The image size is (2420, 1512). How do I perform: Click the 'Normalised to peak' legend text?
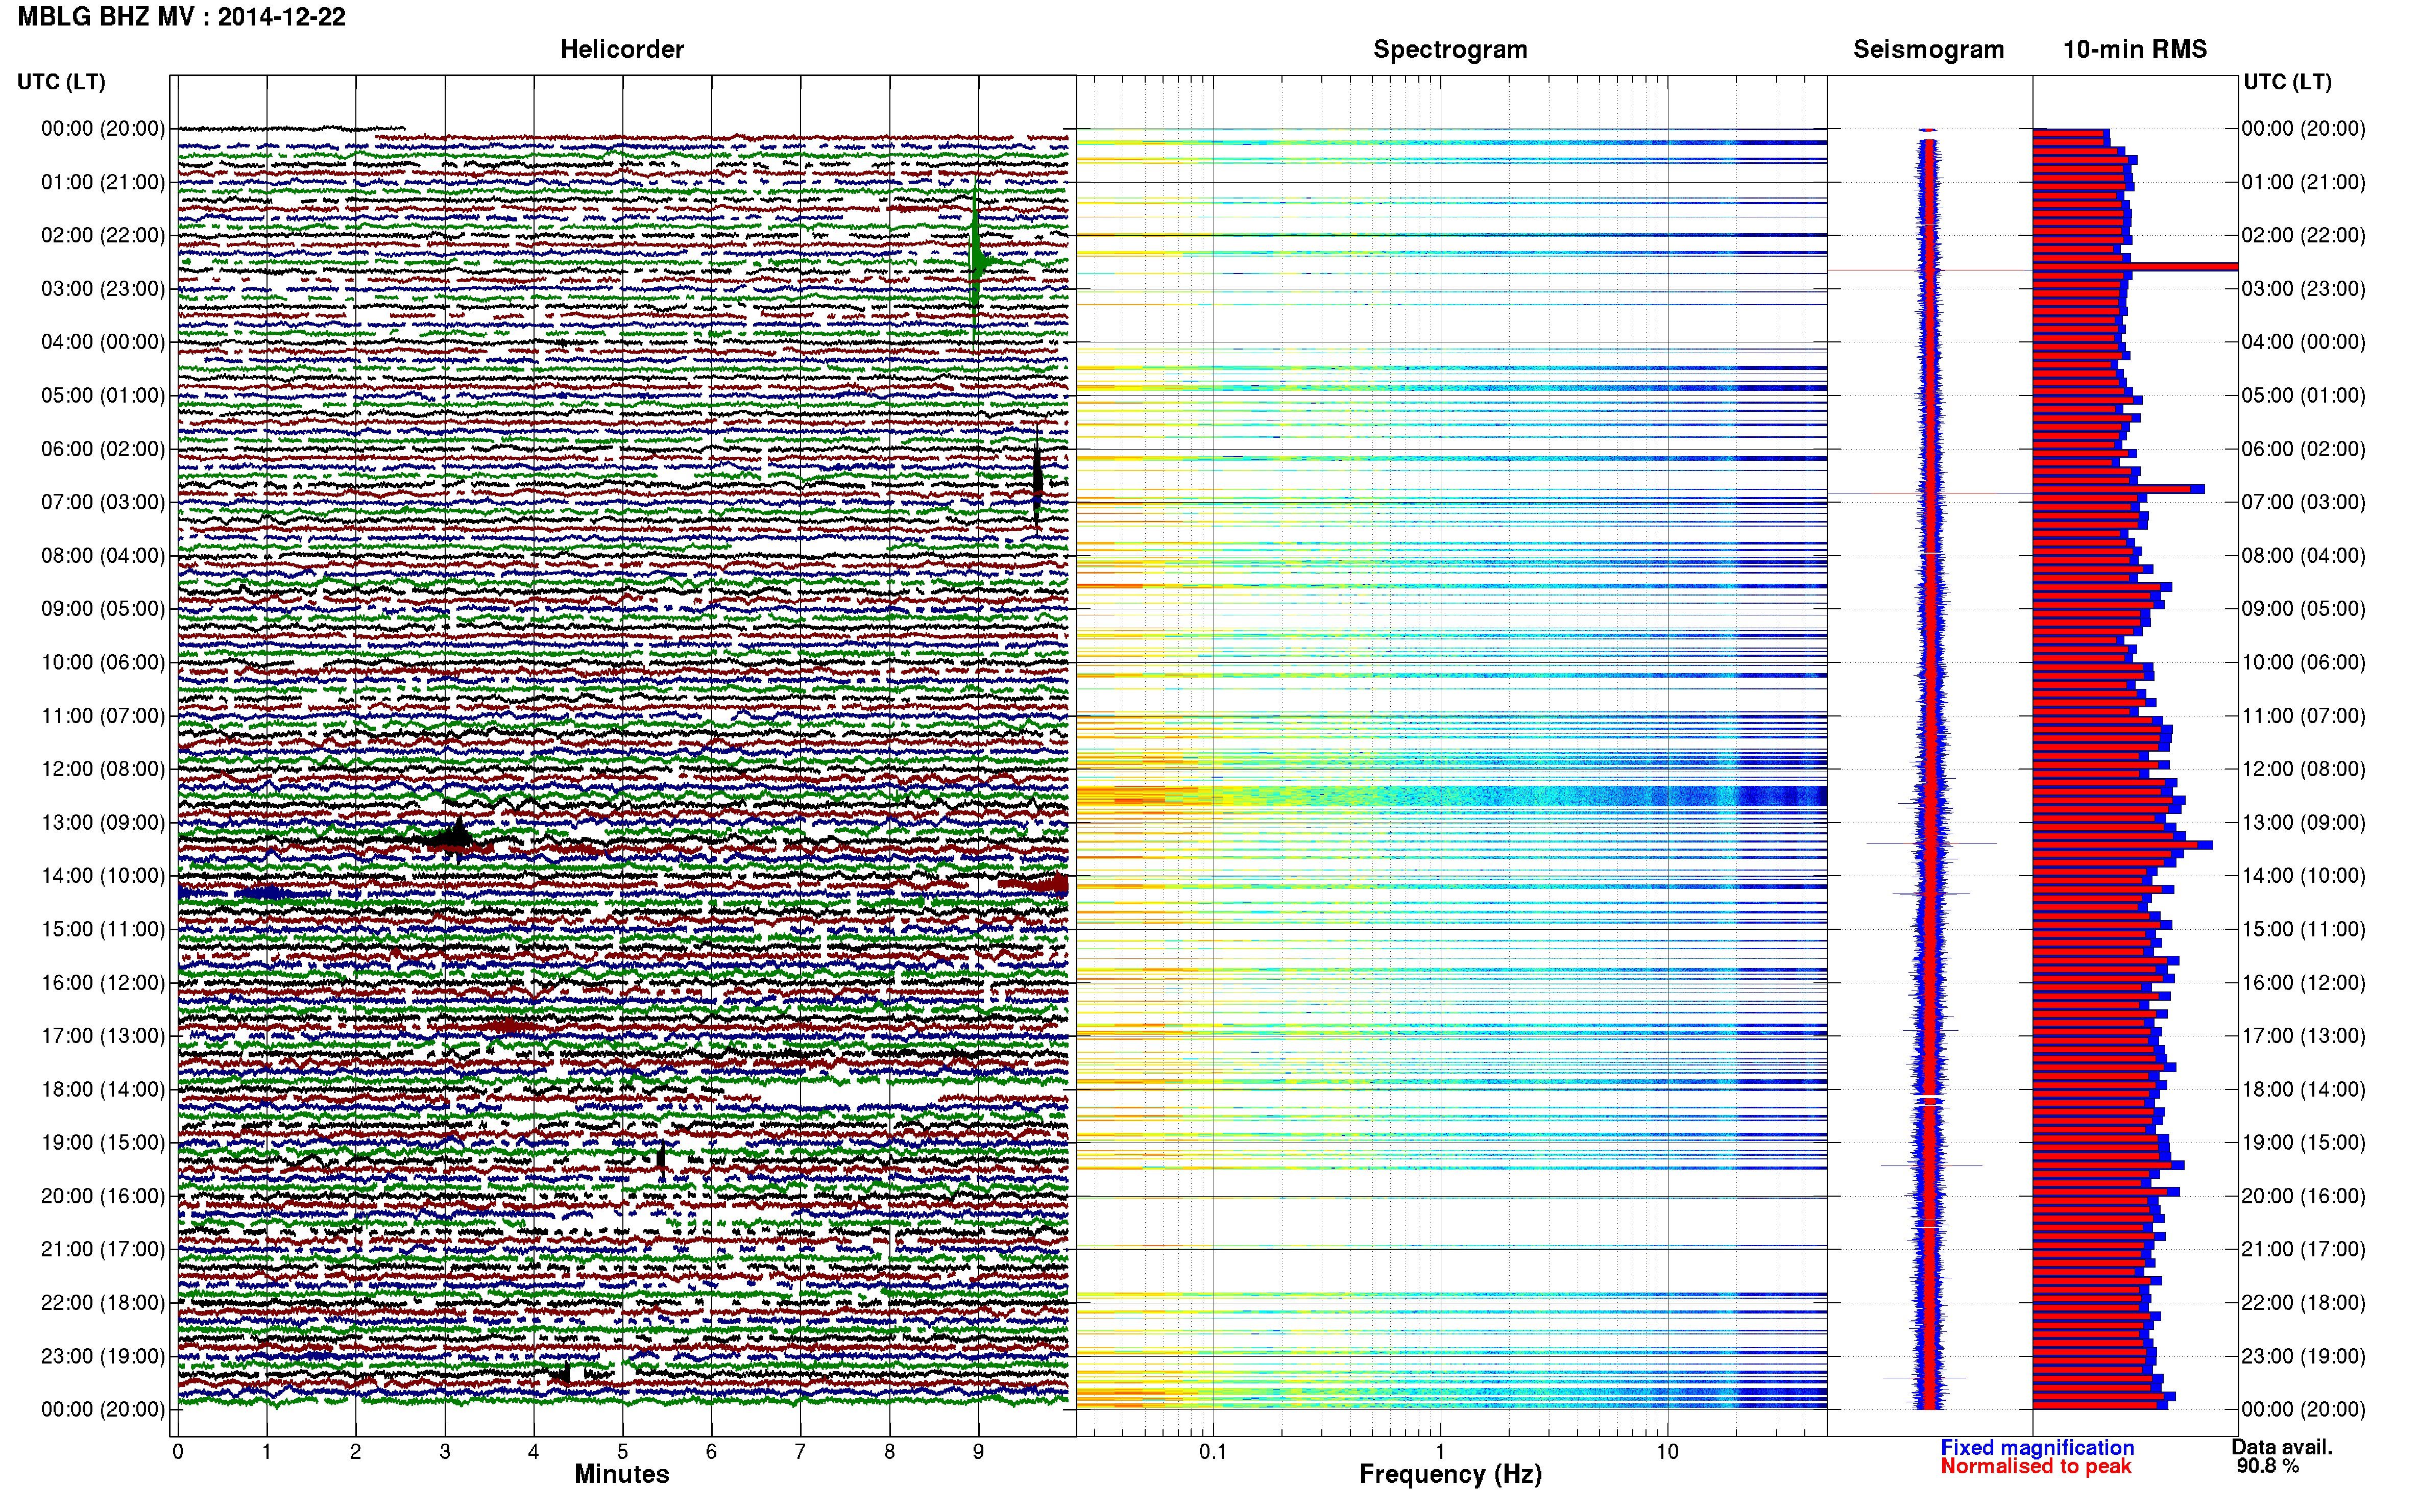[2035, 1466]
